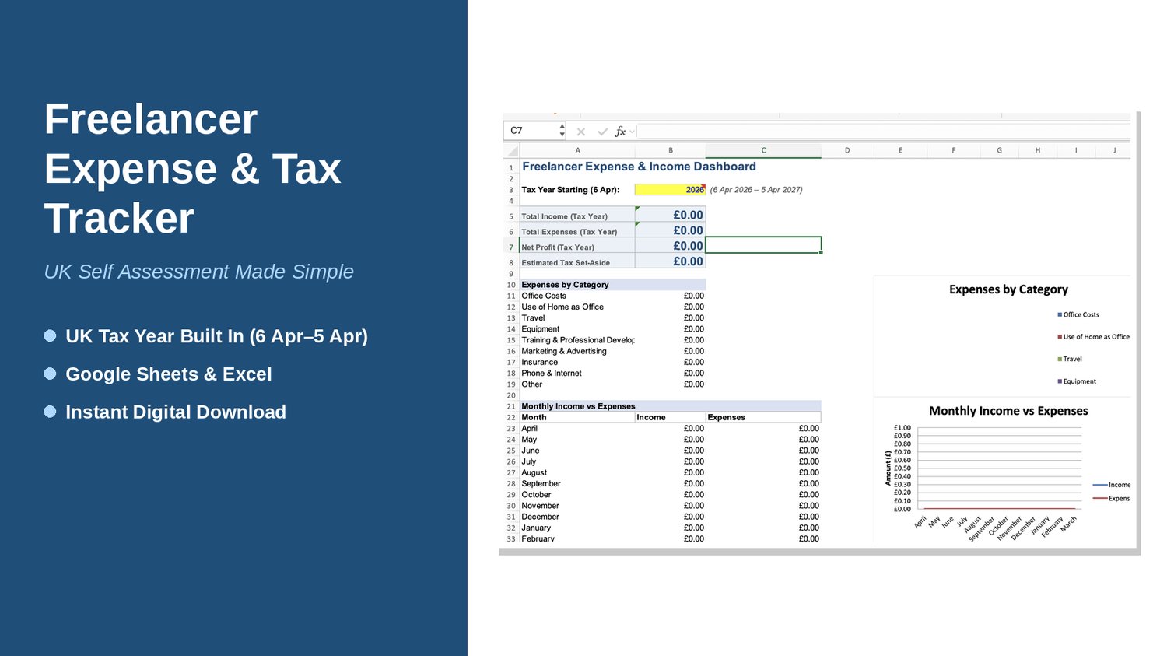The image size is (1167, 656).
Task: Click the April month cell
Action: pos(577,428)
